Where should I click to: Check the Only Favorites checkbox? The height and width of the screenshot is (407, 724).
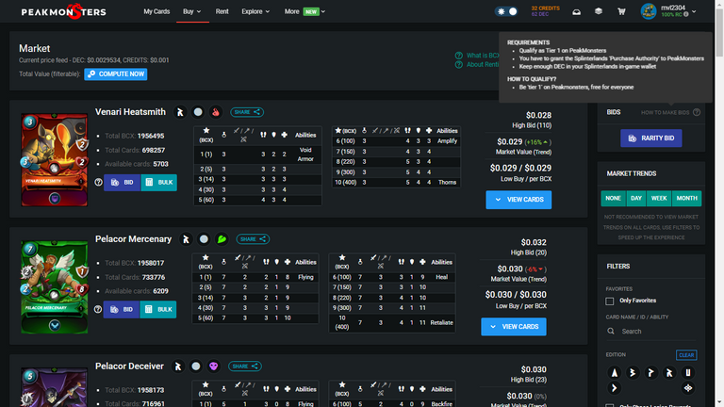[x=610, y=301]
